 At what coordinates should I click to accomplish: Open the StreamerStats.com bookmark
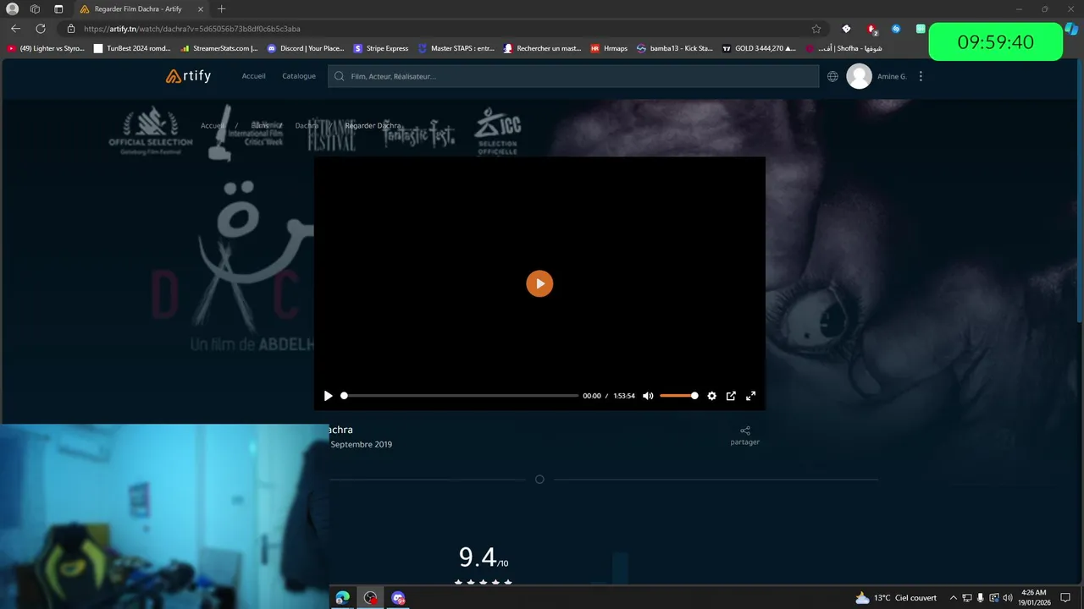pyautogui.click(x=218, y=48)
